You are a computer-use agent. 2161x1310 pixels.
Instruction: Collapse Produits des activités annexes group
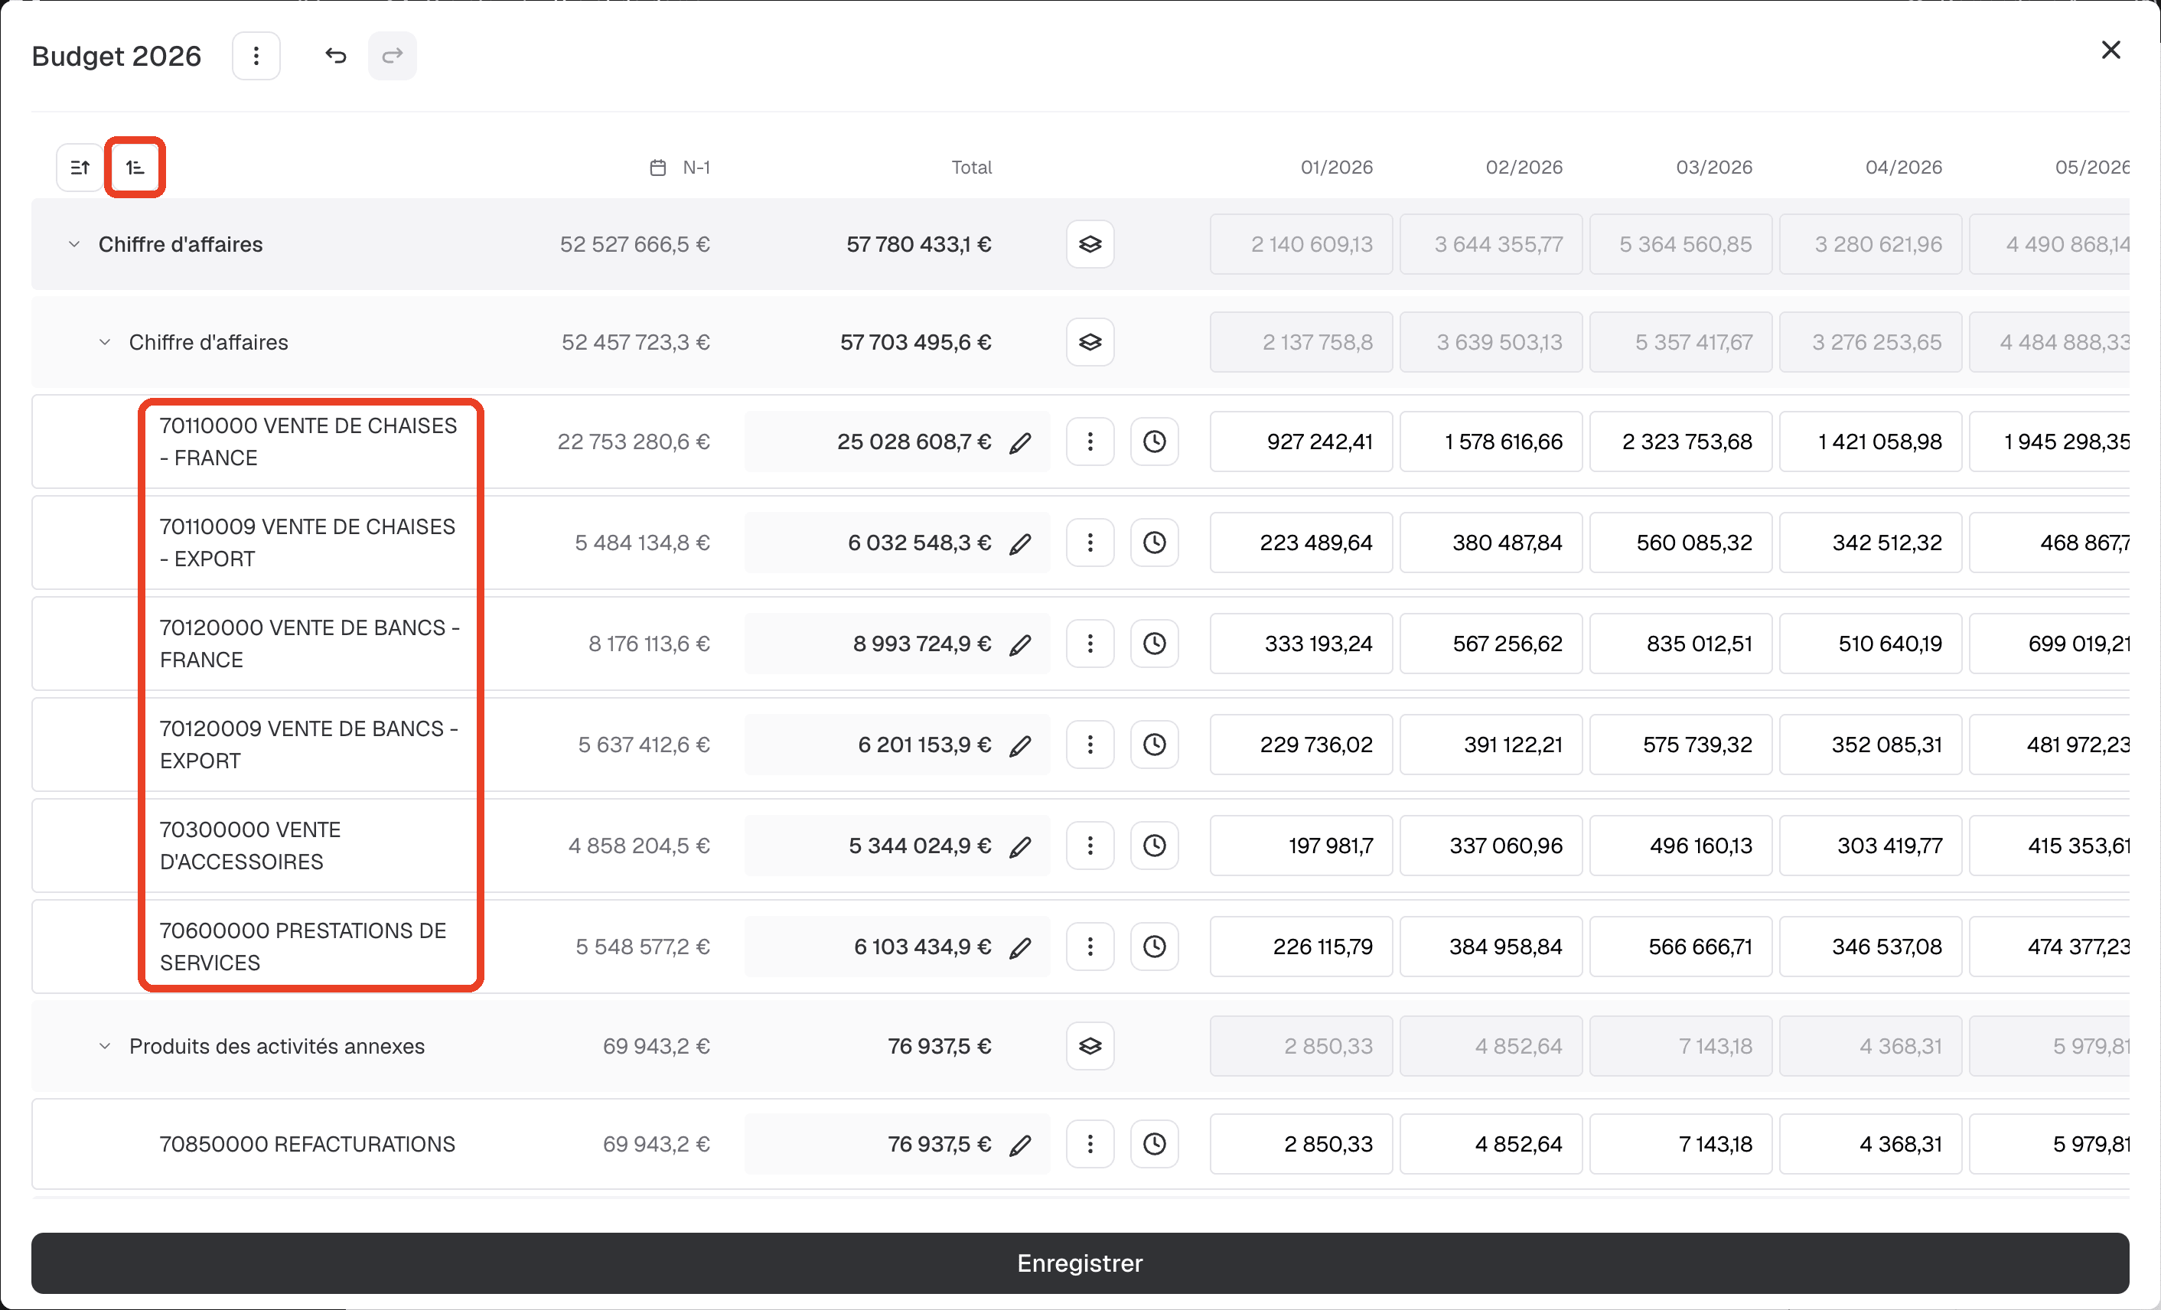click(x=104, y=1046)
